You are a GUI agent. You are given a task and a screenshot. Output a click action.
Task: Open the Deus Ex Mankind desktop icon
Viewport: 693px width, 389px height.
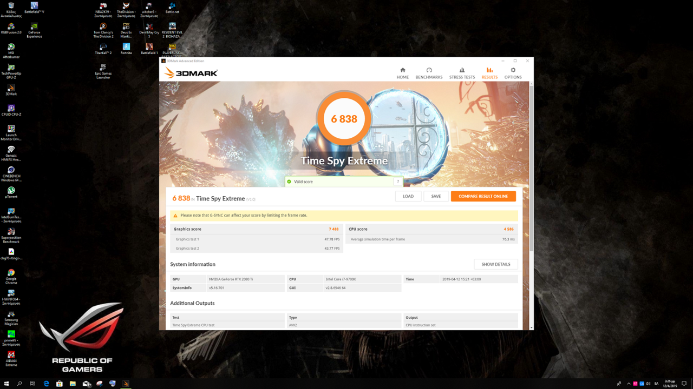click(x=126, y=30)
